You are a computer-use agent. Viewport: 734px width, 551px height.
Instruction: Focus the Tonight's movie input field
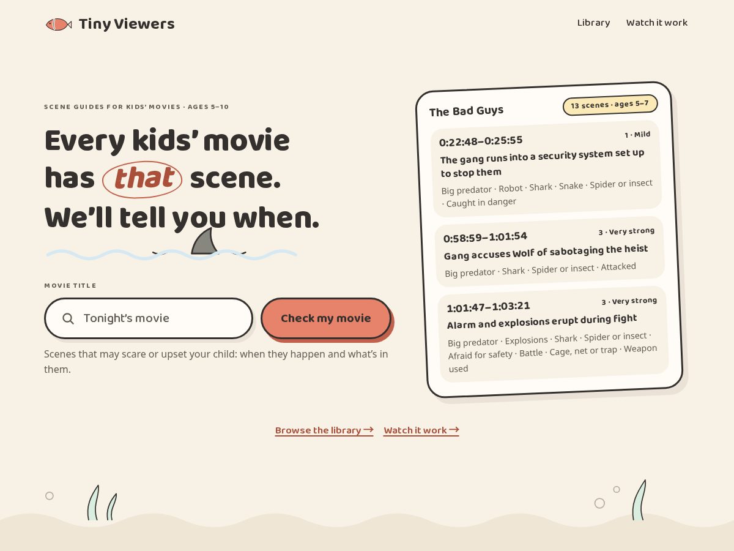tap(149, 318)
